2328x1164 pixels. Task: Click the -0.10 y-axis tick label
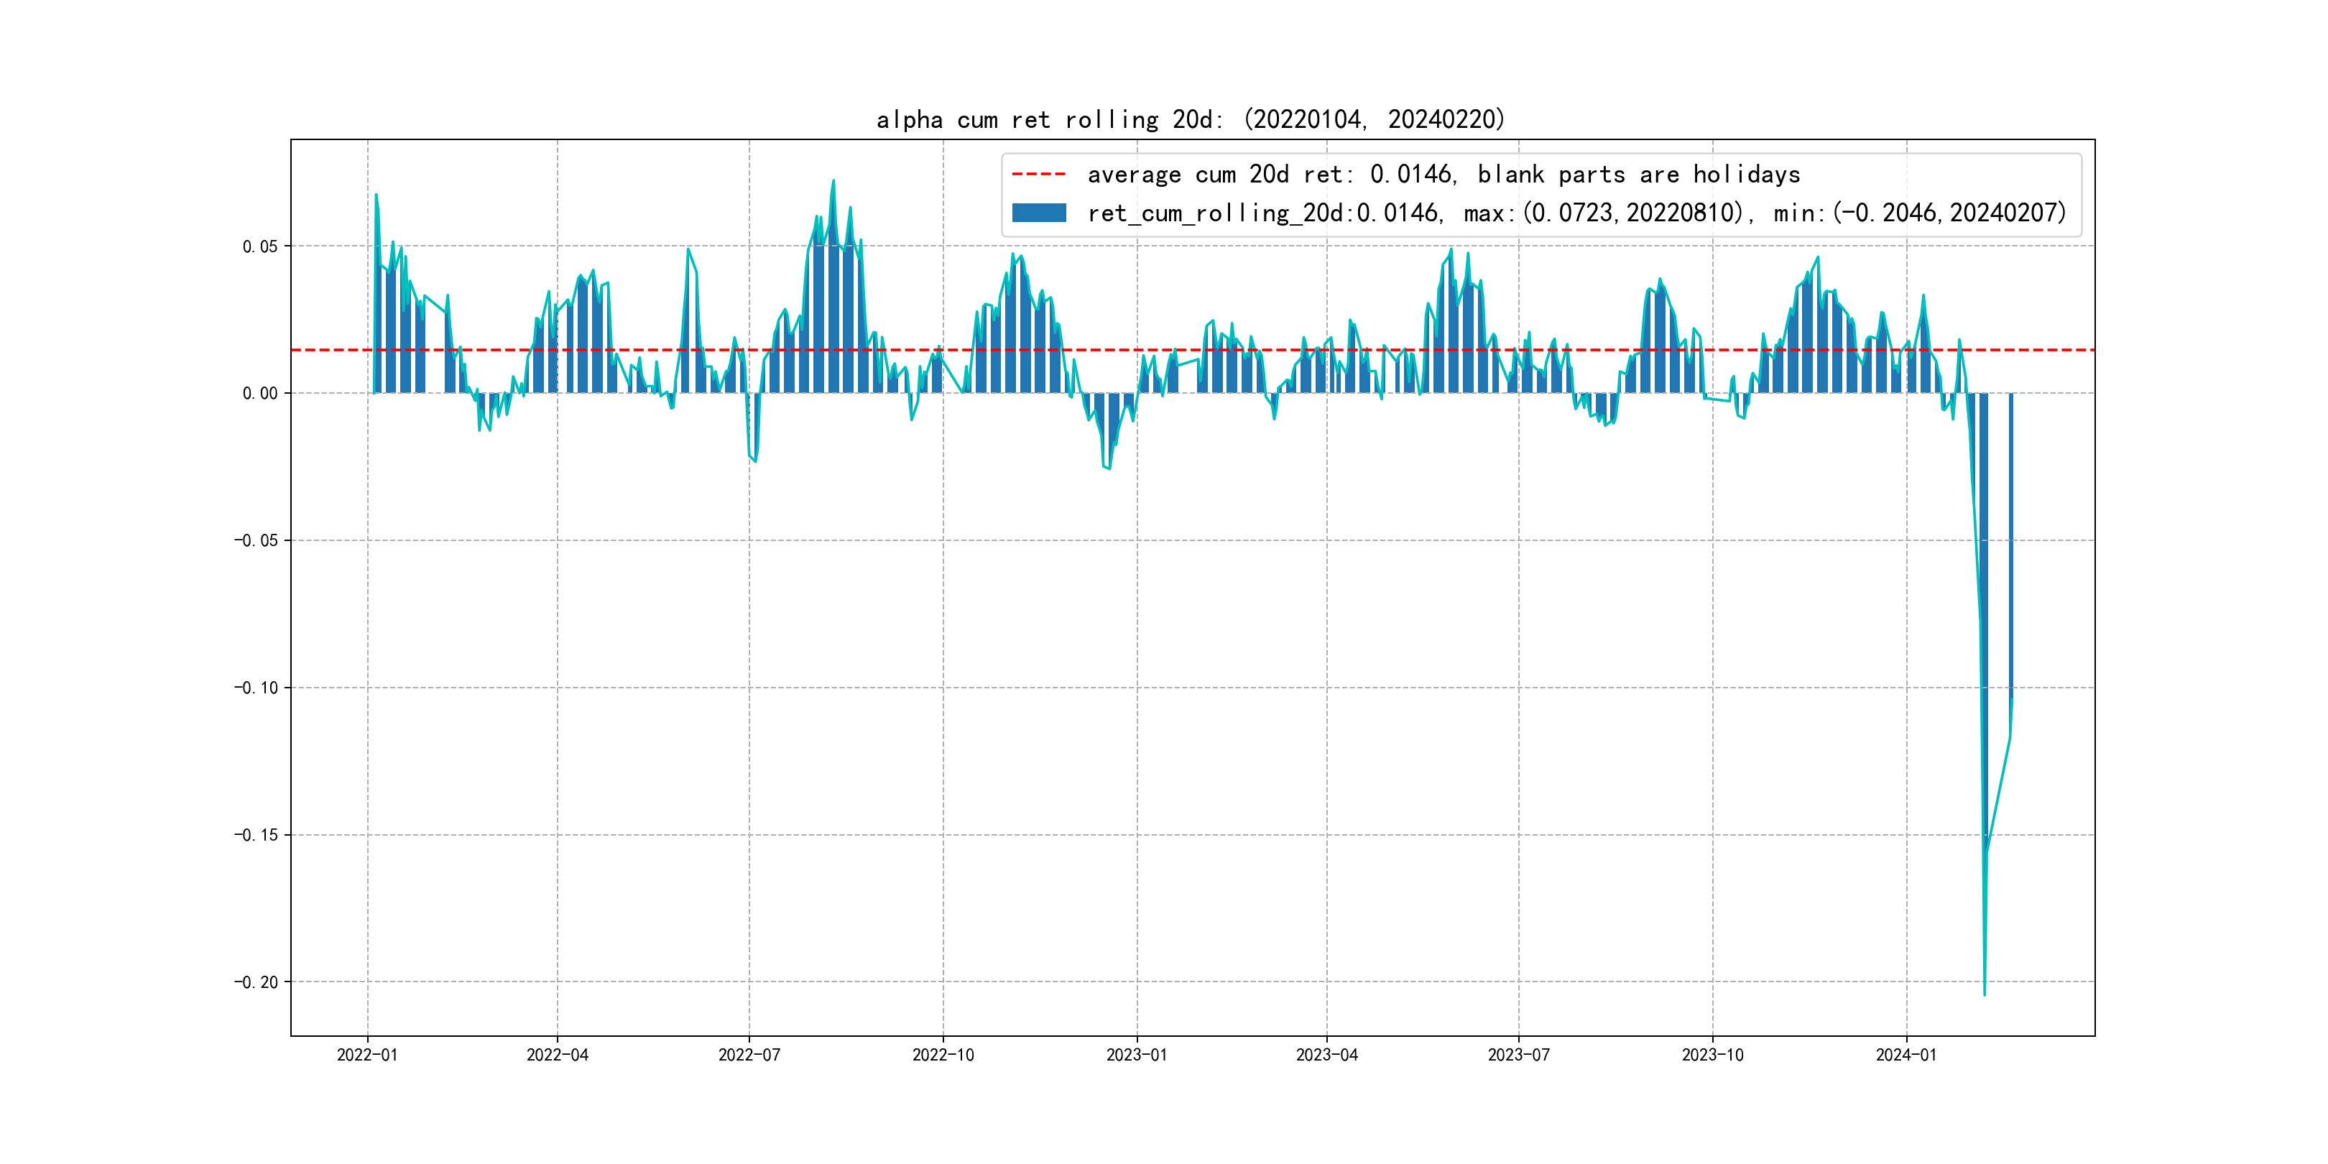tap(256, 688)
